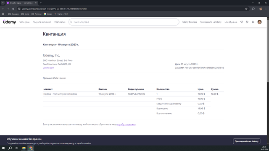Image resolution: width=269 pixels, height=151 pixels.
Task: Click the Всего оплачено row label
Action: tap(164, 113)
